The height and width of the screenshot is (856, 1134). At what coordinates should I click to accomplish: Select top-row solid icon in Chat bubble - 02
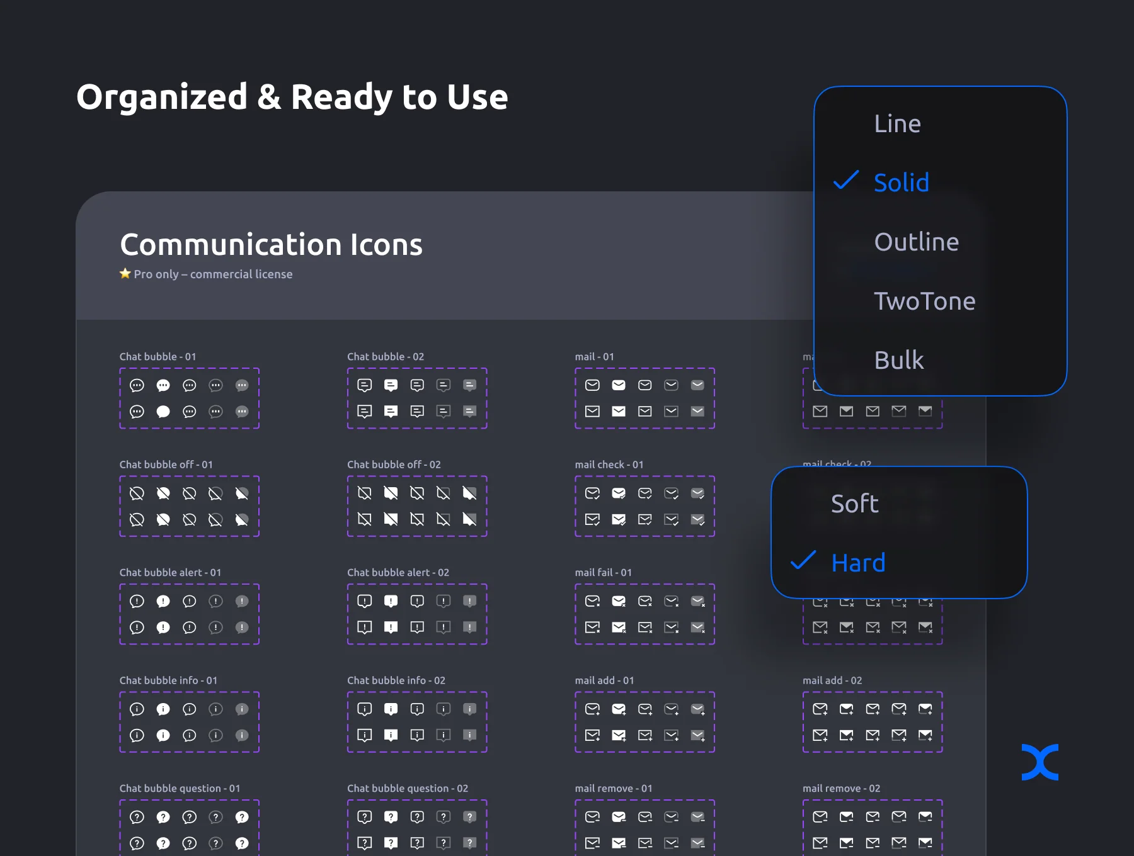391,385
